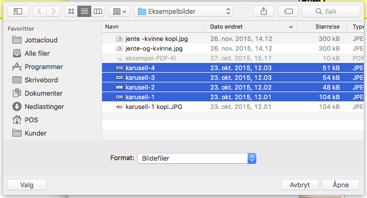Click the share icon button
The image size is (367, 198).
pyautogui.click(x=263, y=11)
